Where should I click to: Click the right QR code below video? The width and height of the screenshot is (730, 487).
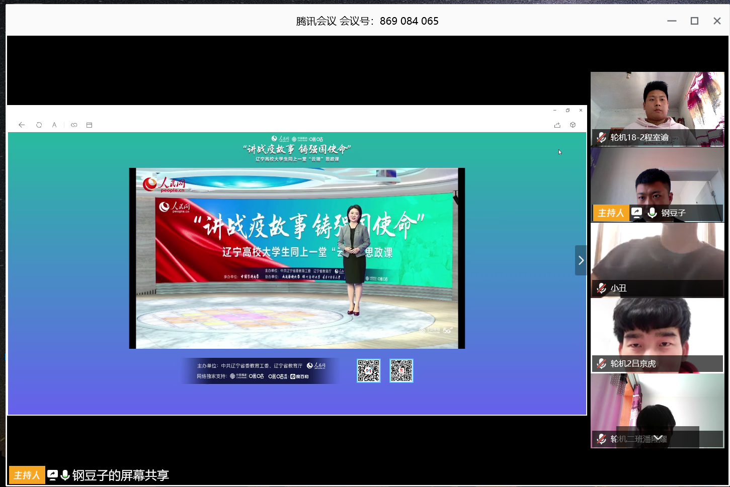point(401,371)
